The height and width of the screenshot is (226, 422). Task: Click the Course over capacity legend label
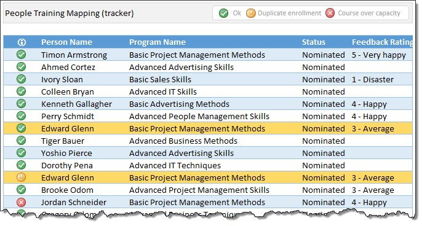[x=369, y=14]
